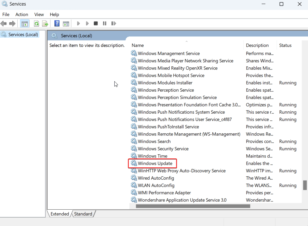Click the Pause Service toolbar icon
Screen dimensions: 308x226
pyautogui.click(x=105, y=23)
